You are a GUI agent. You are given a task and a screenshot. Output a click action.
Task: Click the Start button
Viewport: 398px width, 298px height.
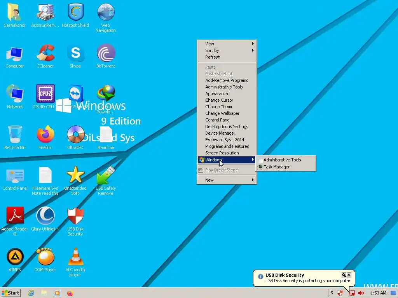(10, 293)
